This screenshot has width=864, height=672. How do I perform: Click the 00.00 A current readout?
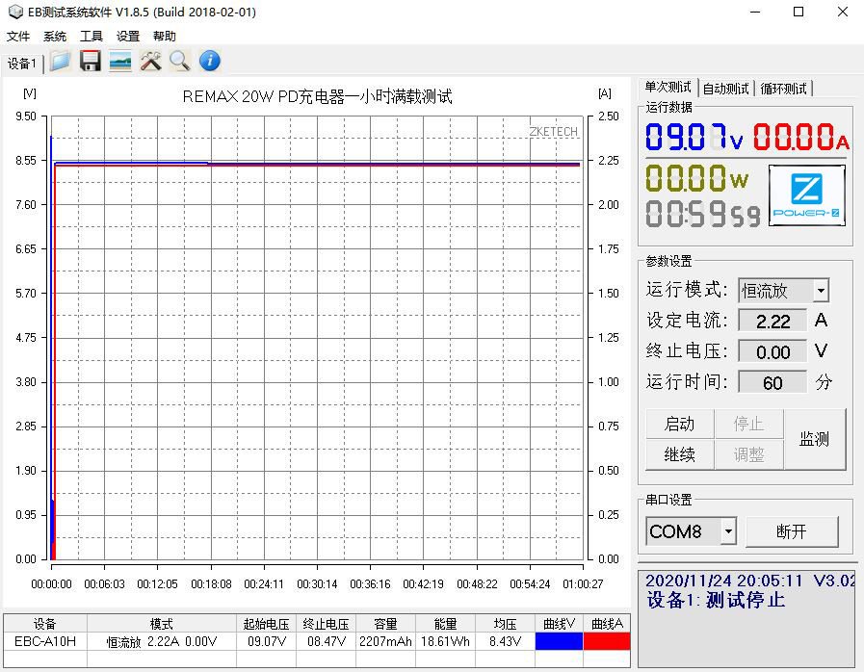click(x=800, y=137)
